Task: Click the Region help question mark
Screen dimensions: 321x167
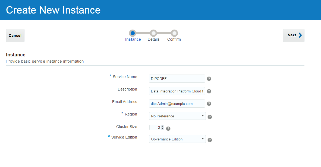Action: (210, 117)
